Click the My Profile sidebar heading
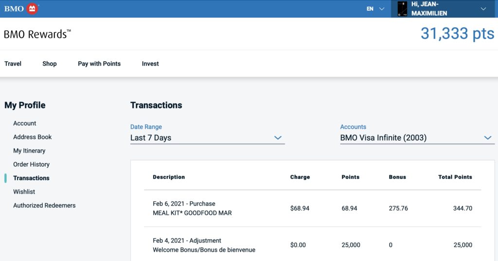 [25, 105]
